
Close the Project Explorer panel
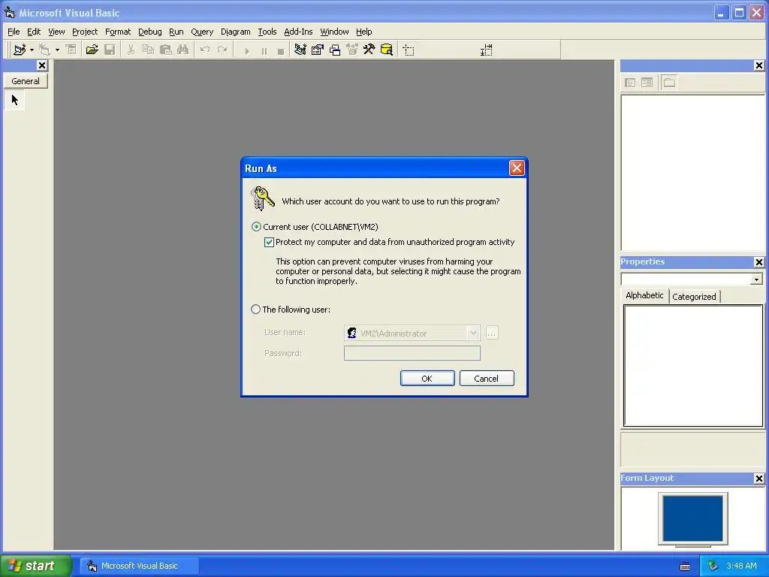[758, 65]
